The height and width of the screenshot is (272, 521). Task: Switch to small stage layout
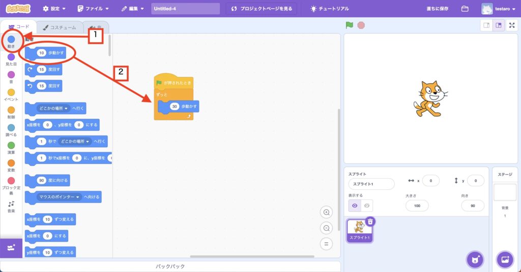coord(486,25)
